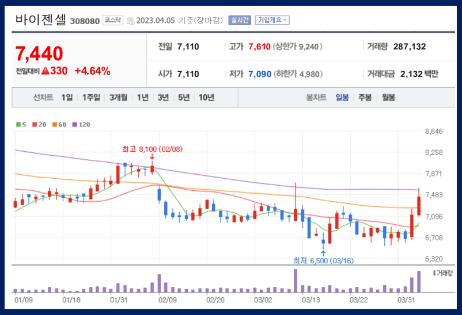The height and width of the screenshot is (315, 462).
Task: Switch to the 월봉 candlestick chart
Action: [388, 97]
